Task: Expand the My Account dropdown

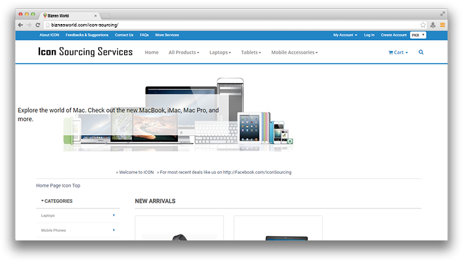Action: [345, 35]
